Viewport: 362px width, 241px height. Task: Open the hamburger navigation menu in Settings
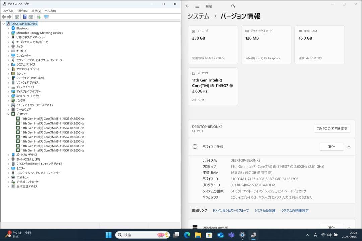coord(197,6)
